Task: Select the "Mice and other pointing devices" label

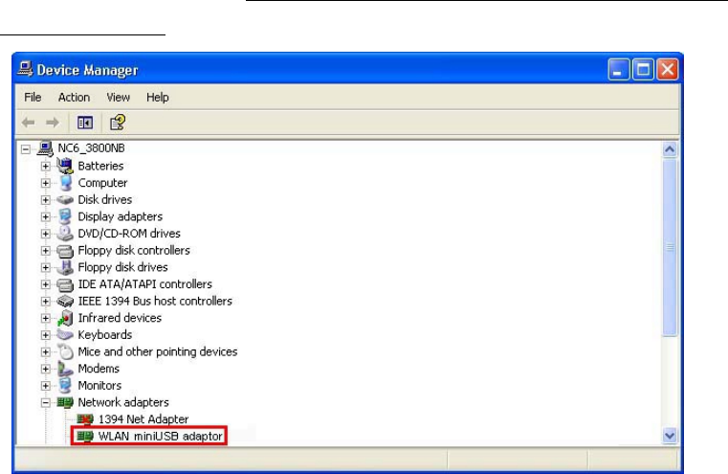Action: [x=158, y=351]
